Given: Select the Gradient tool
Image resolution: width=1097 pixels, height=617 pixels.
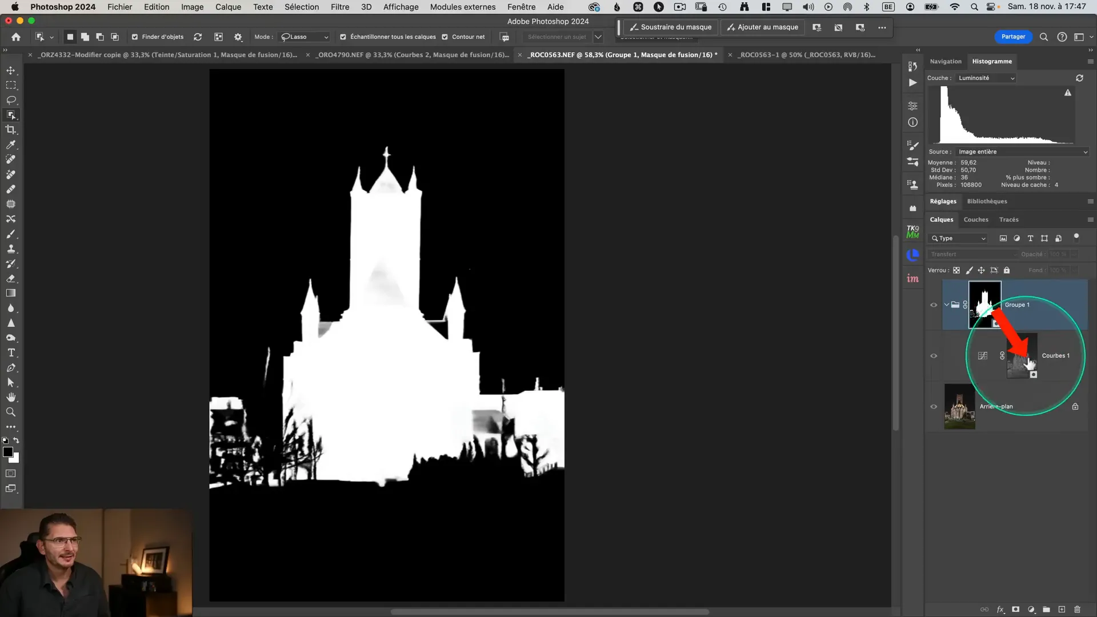Looking at the screenshot, I should tap(11, 293).
